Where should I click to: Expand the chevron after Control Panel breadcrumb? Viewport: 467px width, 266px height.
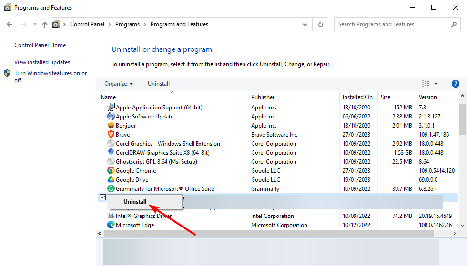coord(110,24)
